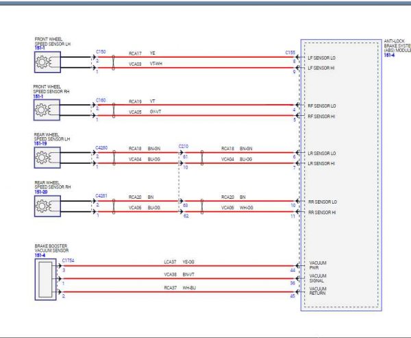Click twisted-pair symbol between RCA17 and VCA03 wires
The width and height of the screenshot is (411, 338).
tap(113, 62)
